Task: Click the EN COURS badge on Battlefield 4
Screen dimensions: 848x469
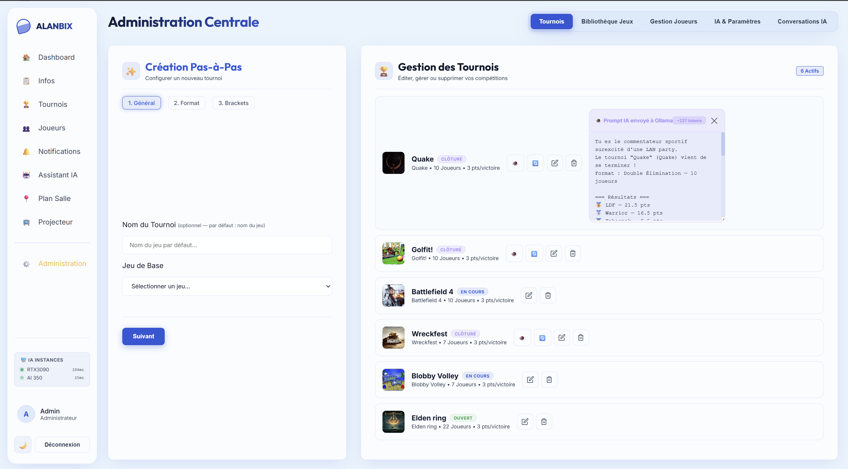Action: point(472,292)
